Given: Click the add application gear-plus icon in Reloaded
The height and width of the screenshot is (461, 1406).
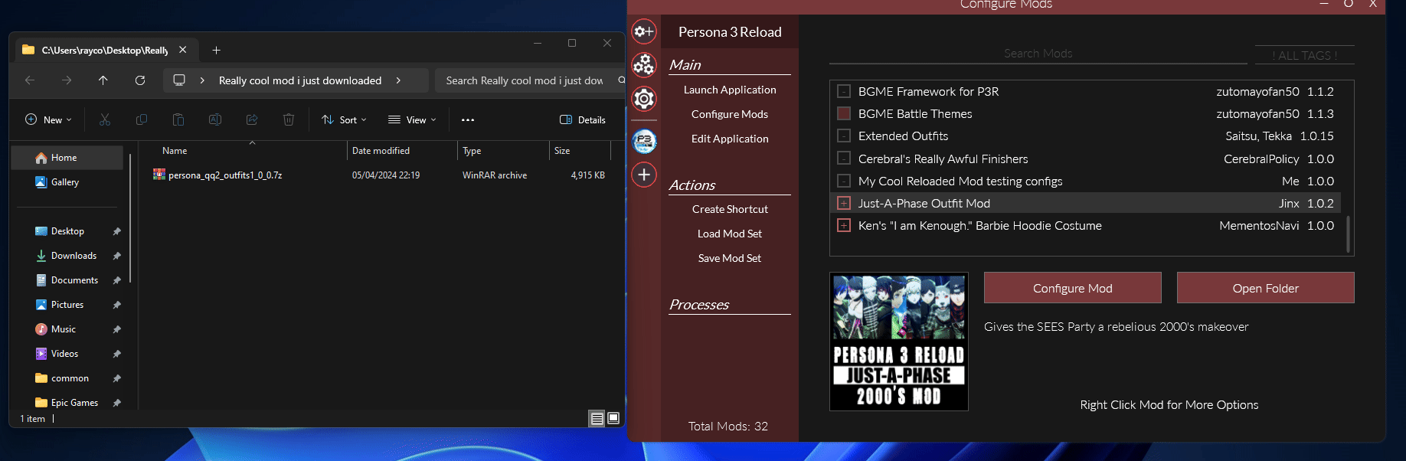Looking at the screenshot, I should coord(644,31).
